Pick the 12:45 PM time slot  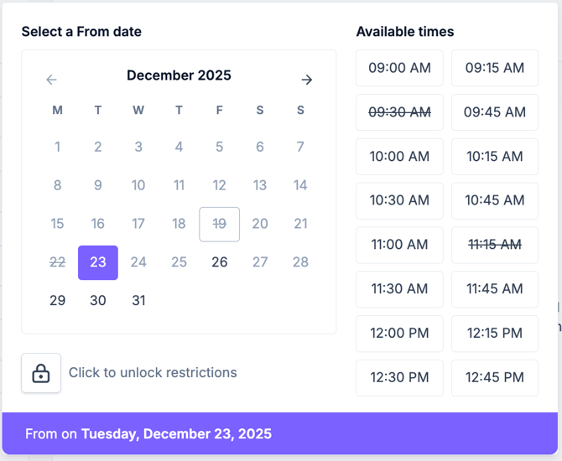click(495, 378)
